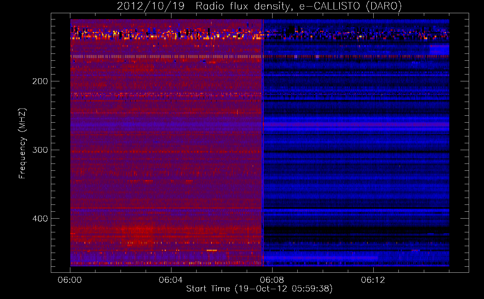
Task: Click the 200 frequency tick label
Action: point(40,81)
